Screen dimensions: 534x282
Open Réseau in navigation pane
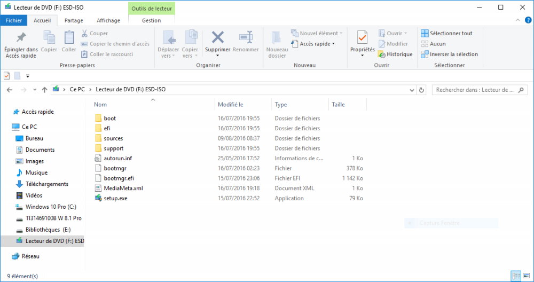[30, 256]
